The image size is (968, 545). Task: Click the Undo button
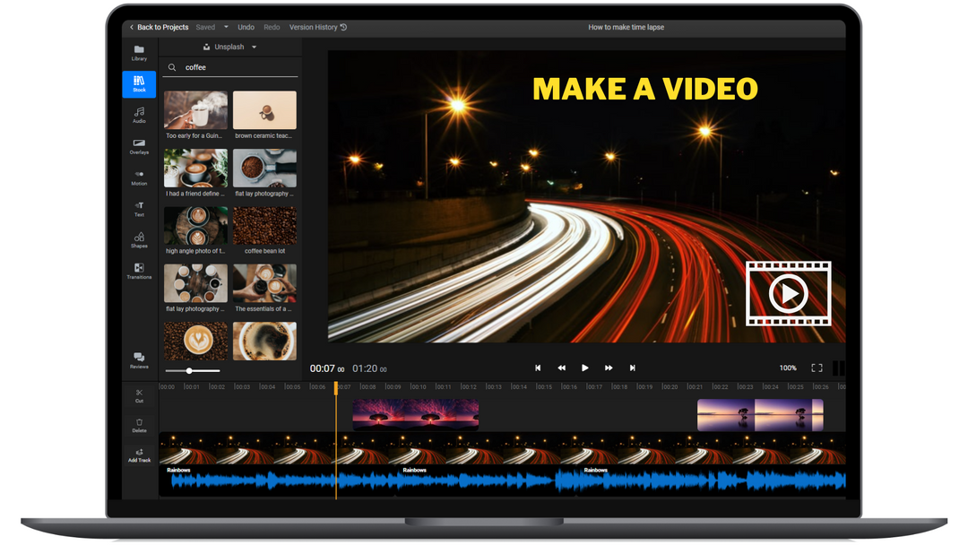coord(246,27)
